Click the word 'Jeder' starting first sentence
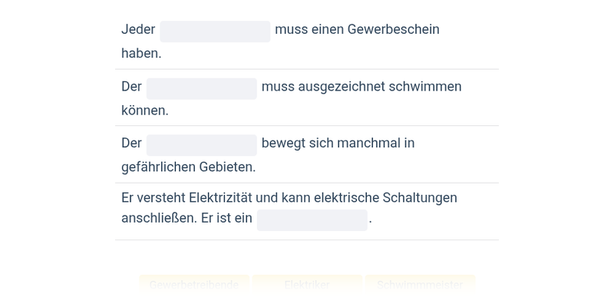This screenshot has width=614, height=307. 138,29
